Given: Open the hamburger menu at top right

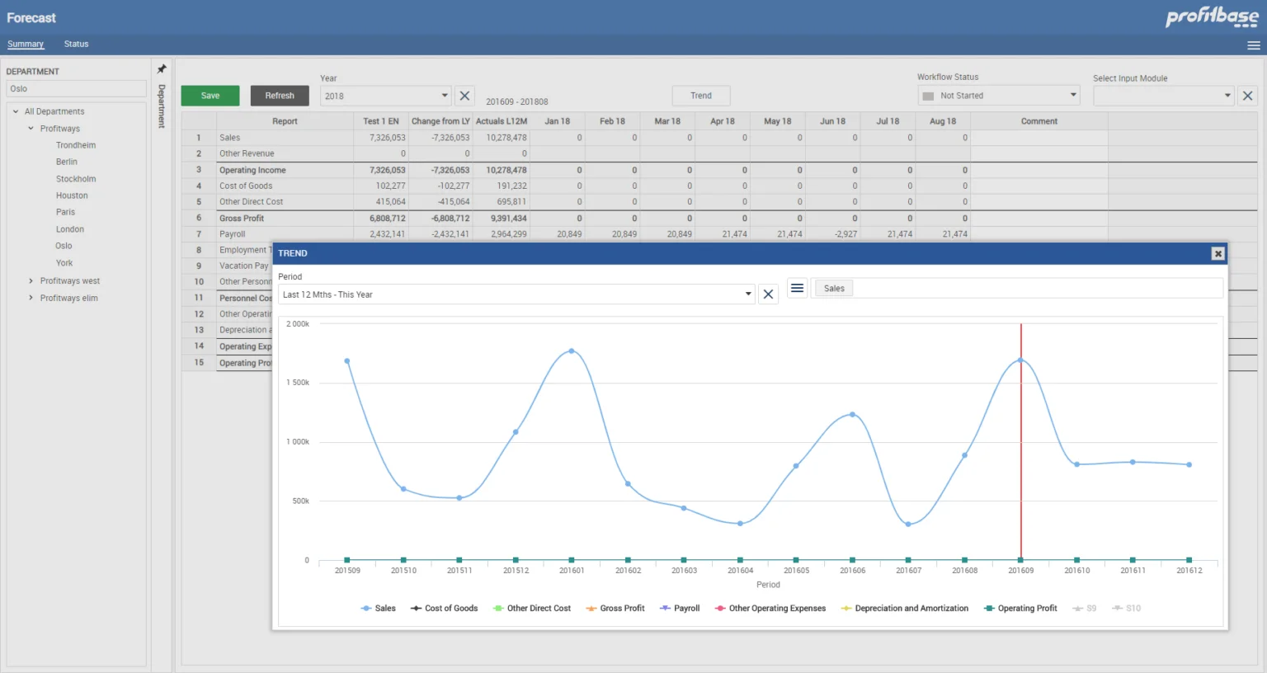Looking at the screenshot, I should (x=1253, y=45).
